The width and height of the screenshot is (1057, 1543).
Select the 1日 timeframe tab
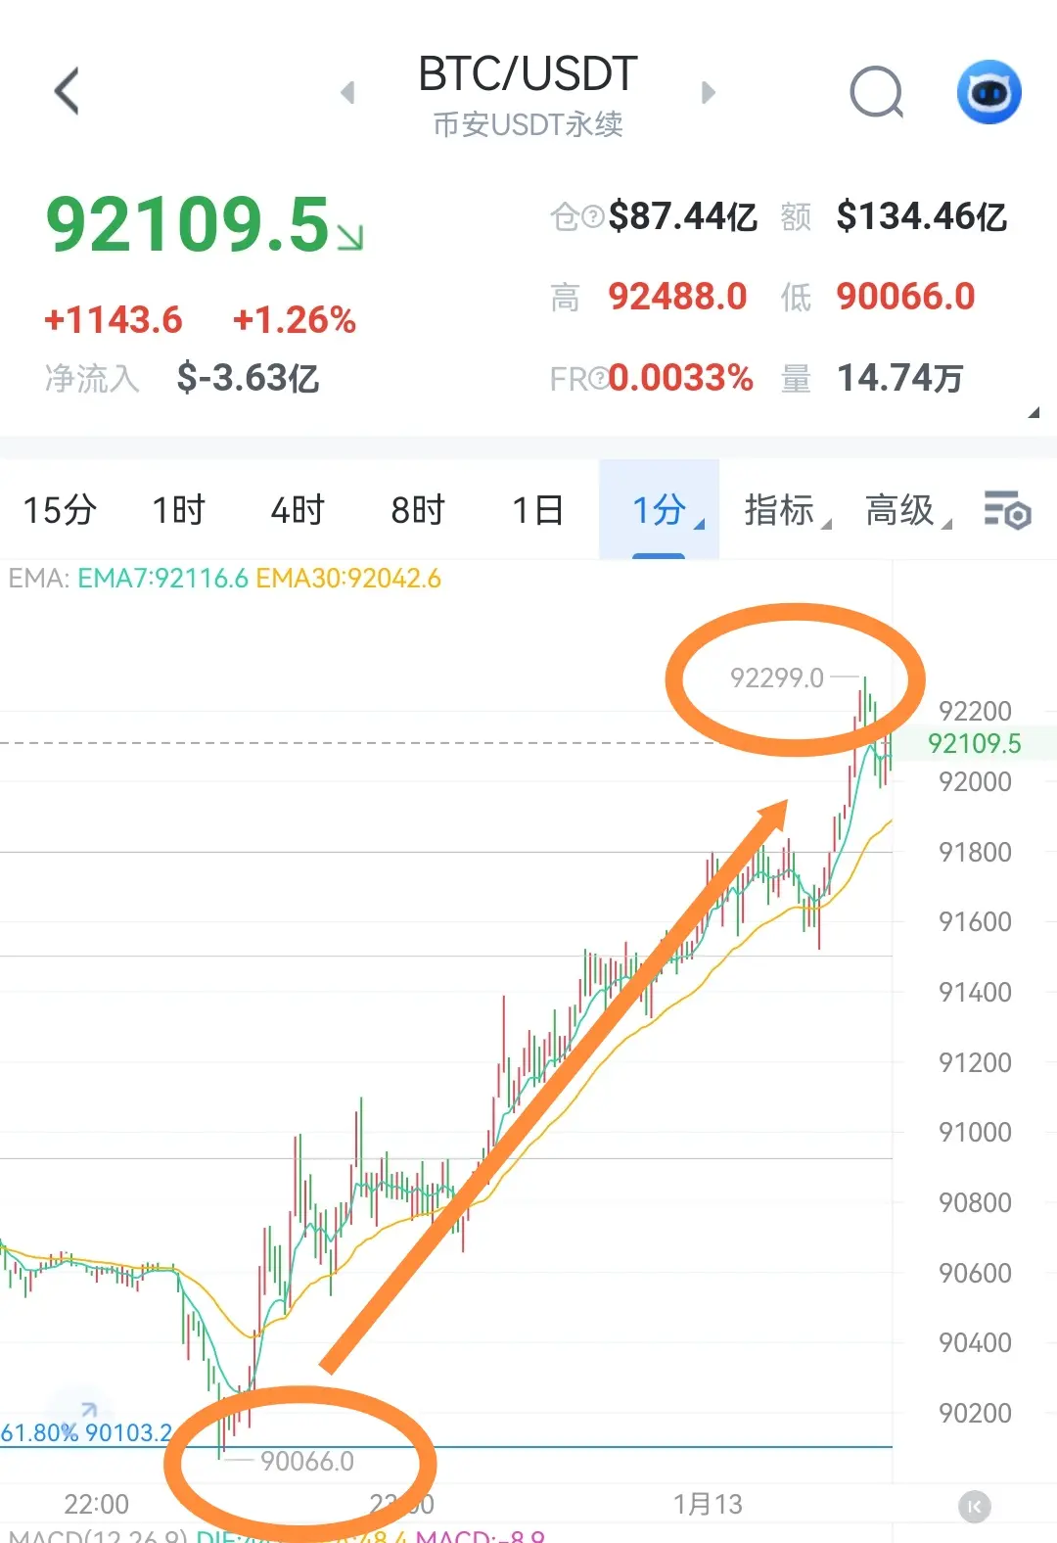pyautogui.click(x=537, y=510)
